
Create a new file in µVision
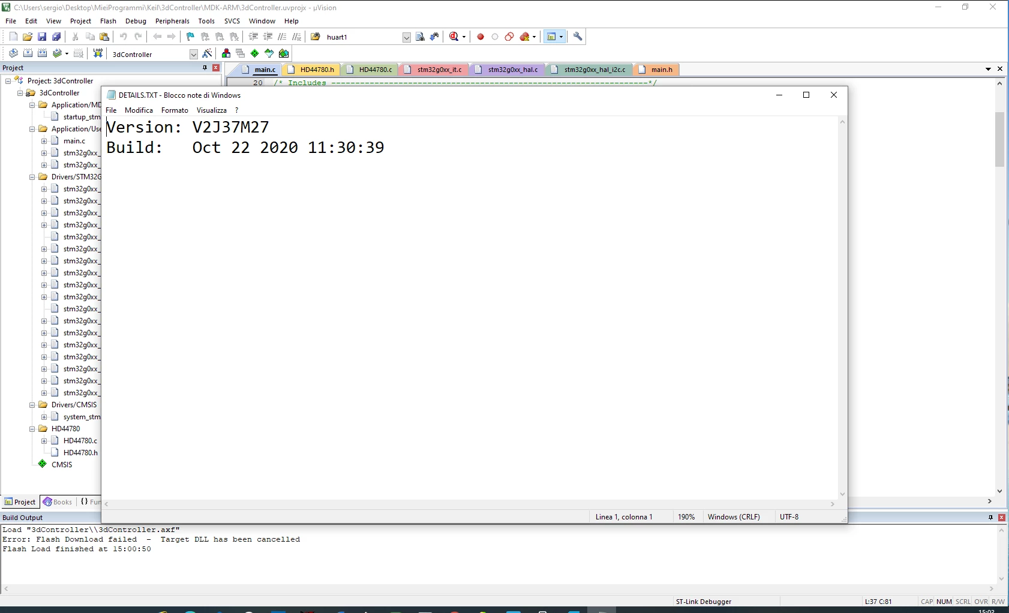pos(13,37)
